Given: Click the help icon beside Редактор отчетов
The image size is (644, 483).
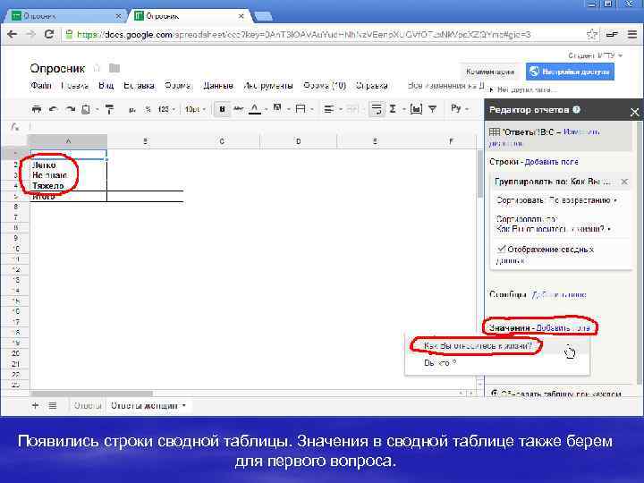Looking at the screenshot, I should coord(576,110).
